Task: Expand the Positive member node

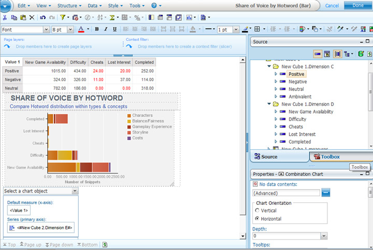Action: 276,74
